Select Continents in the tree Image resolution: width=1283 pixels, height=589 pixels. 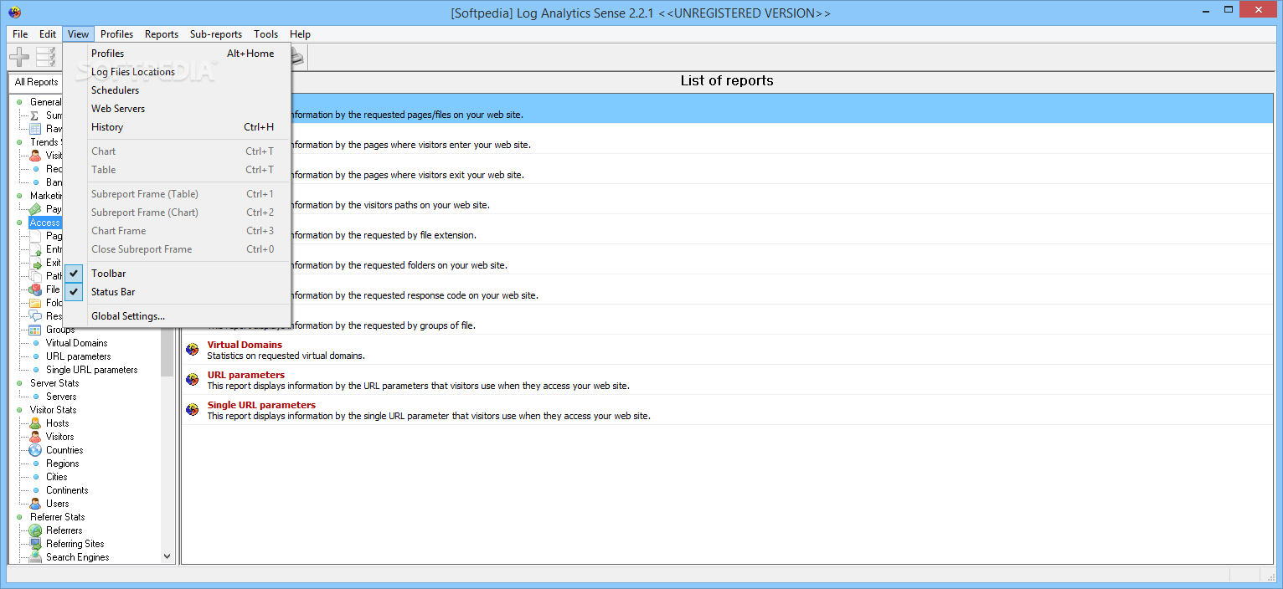[67, 490]
